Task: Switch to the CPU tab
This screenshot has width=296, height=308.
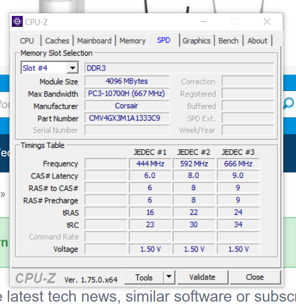Action: coord(27,41)
